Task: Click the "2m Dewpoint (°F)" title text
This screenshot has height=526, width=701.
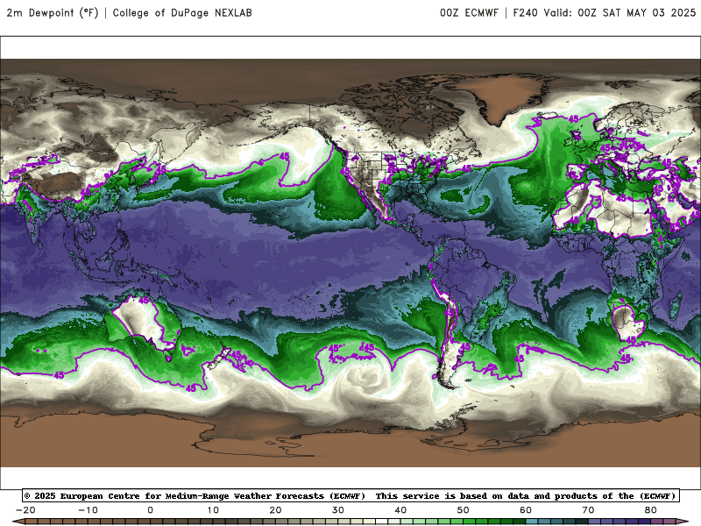Action: click(53, 12)
